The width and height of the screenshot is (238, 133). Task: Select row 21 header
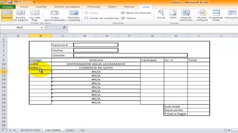[x=3, y=106]
